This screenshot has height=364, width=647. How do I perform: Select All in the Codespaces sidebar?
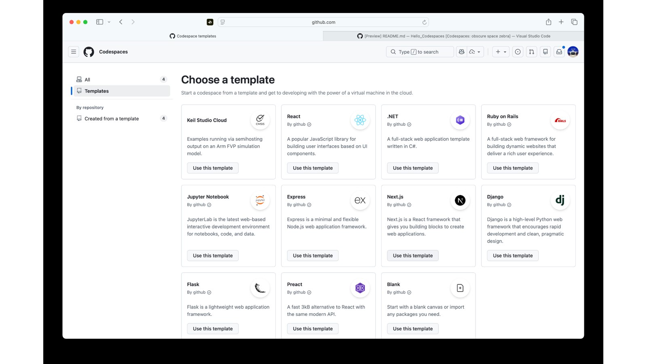[87, 80]
